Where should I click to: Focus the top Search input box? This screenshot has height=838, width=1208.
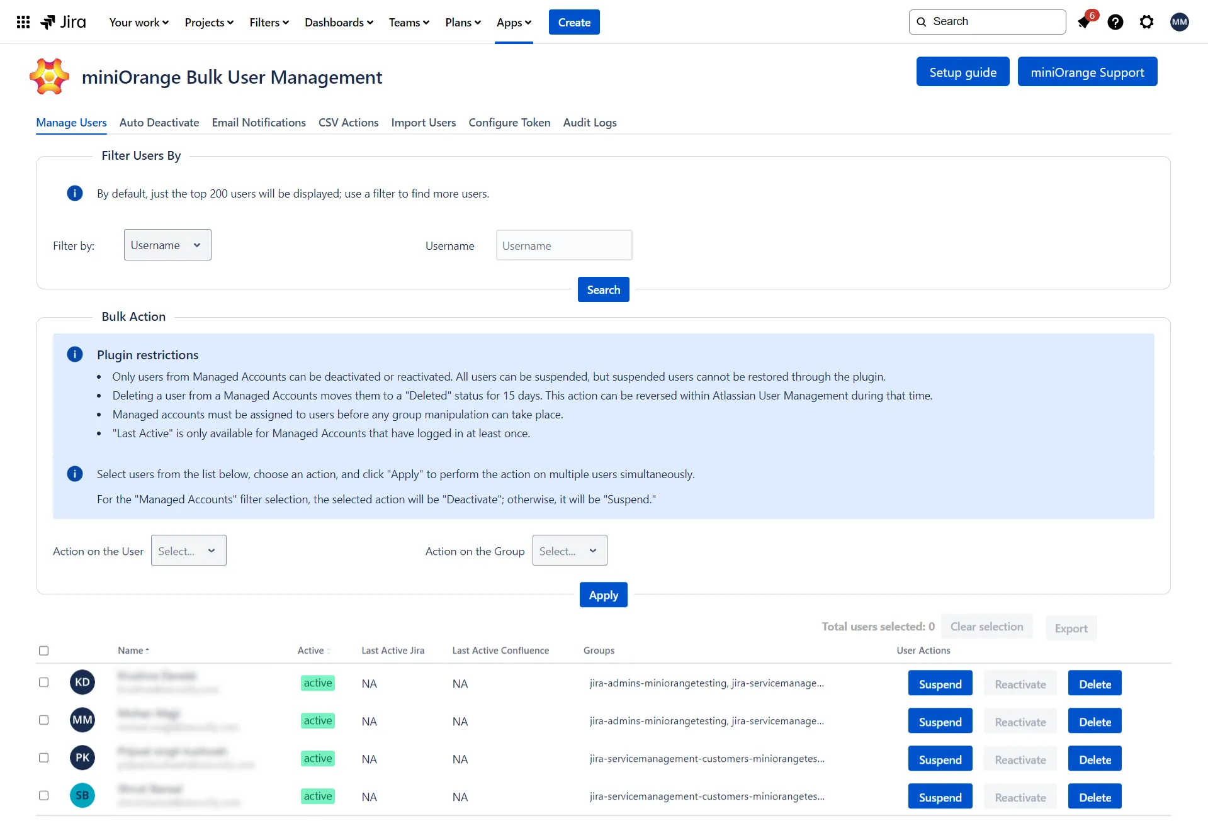(987, 22)
